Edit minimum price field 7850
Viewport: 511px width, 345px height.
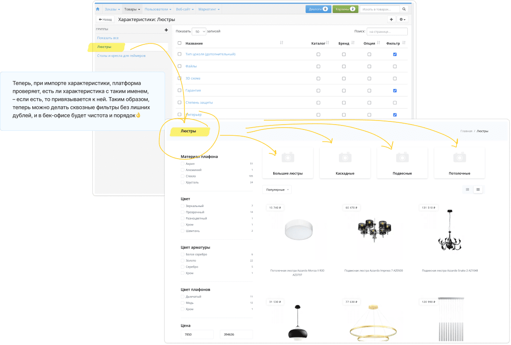click(x=197, y=335)
